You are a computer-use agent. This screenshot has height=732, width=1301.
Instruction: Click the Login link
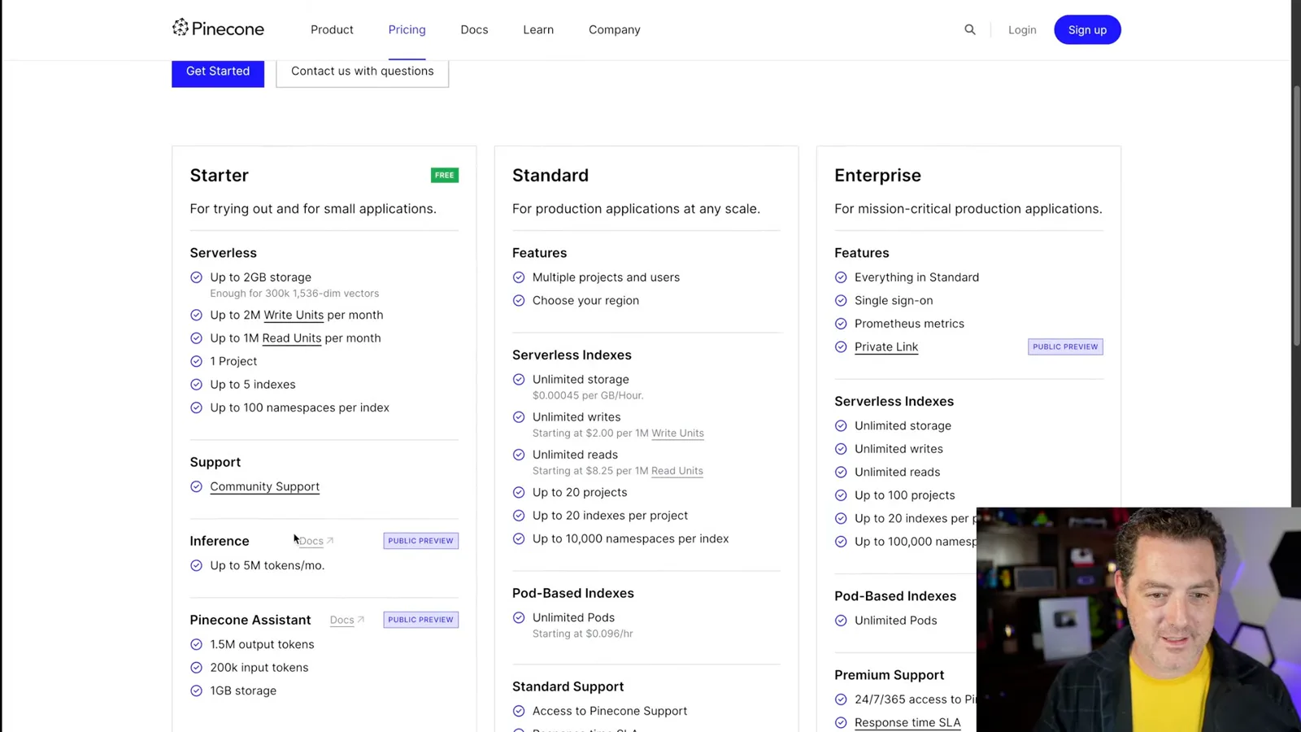click(x=1022, y=30)
